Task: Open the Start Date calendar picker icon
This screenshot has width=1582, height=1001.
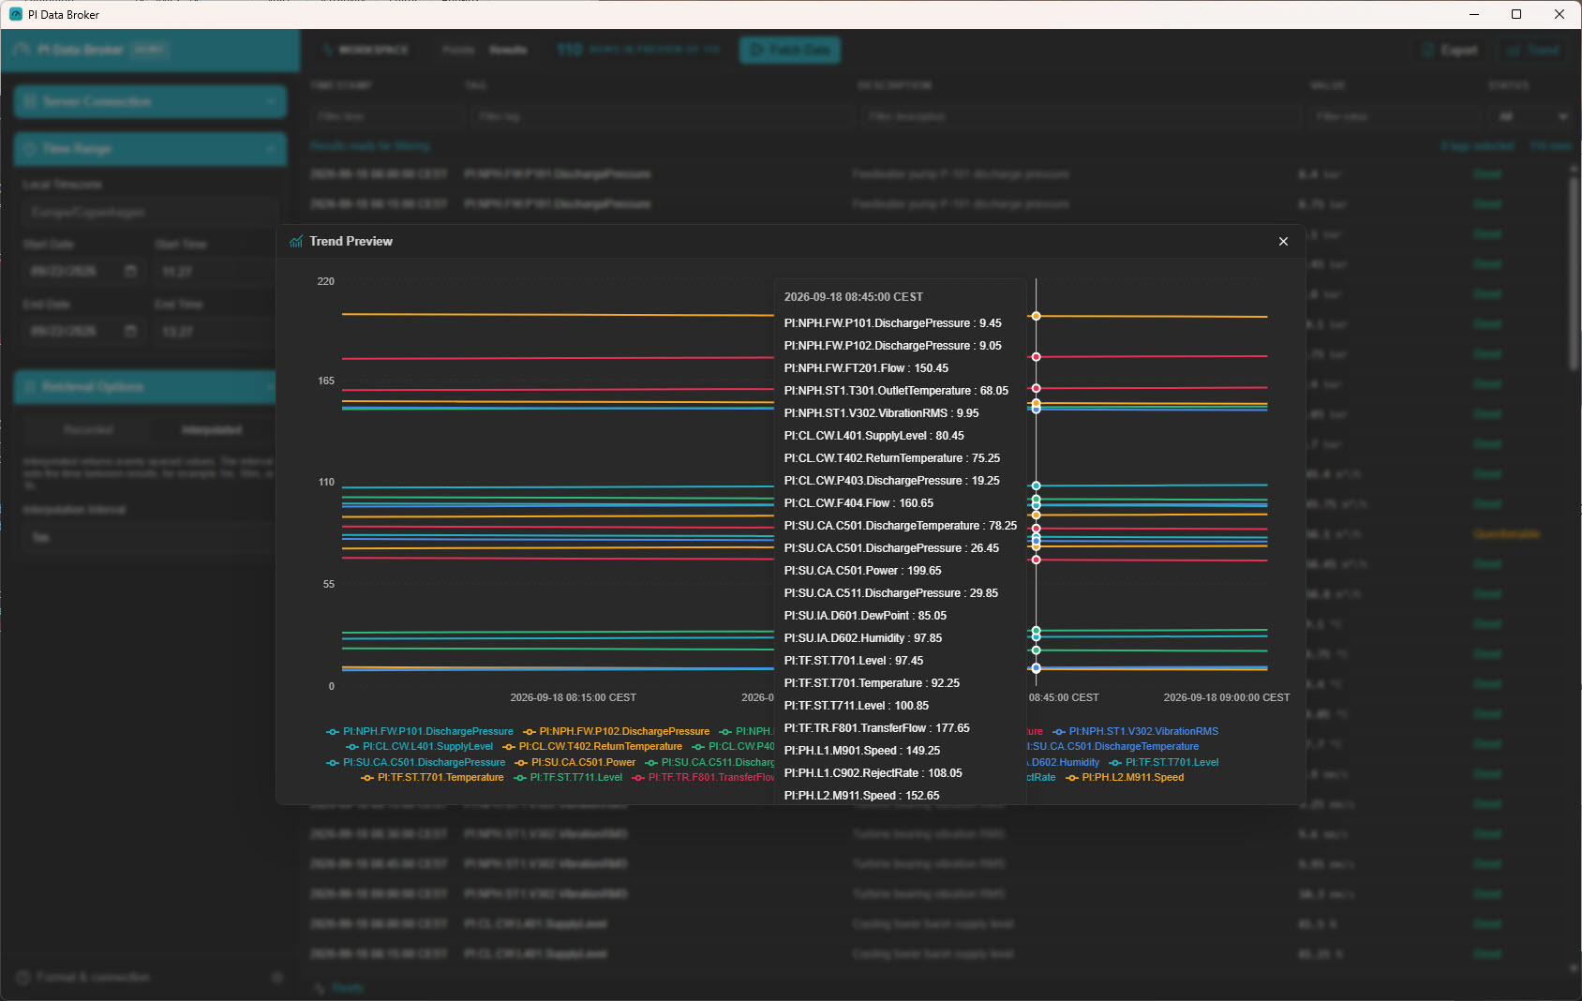Action: click(130, 272)
